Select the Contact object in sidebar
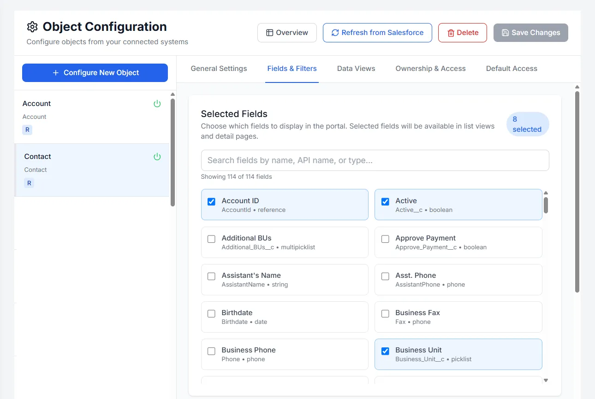595x399 pixels. coord(92,170)
